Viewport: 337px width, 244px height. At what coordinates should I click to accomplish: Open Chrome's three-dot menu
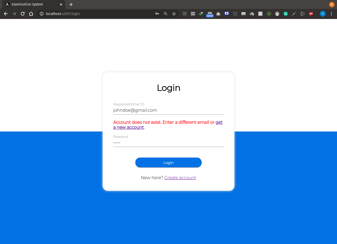(331, 14)
